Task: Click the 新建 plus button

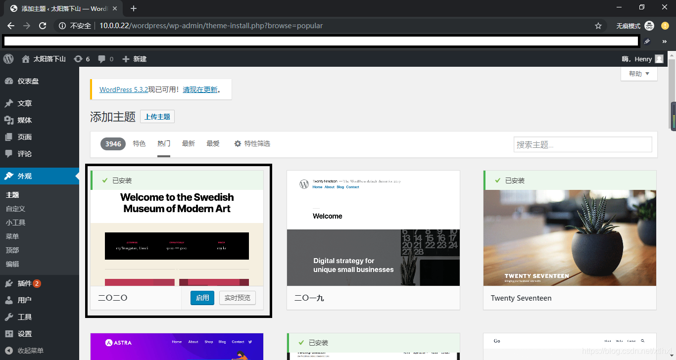Action: pyautogui.click(x=134, y=59)
